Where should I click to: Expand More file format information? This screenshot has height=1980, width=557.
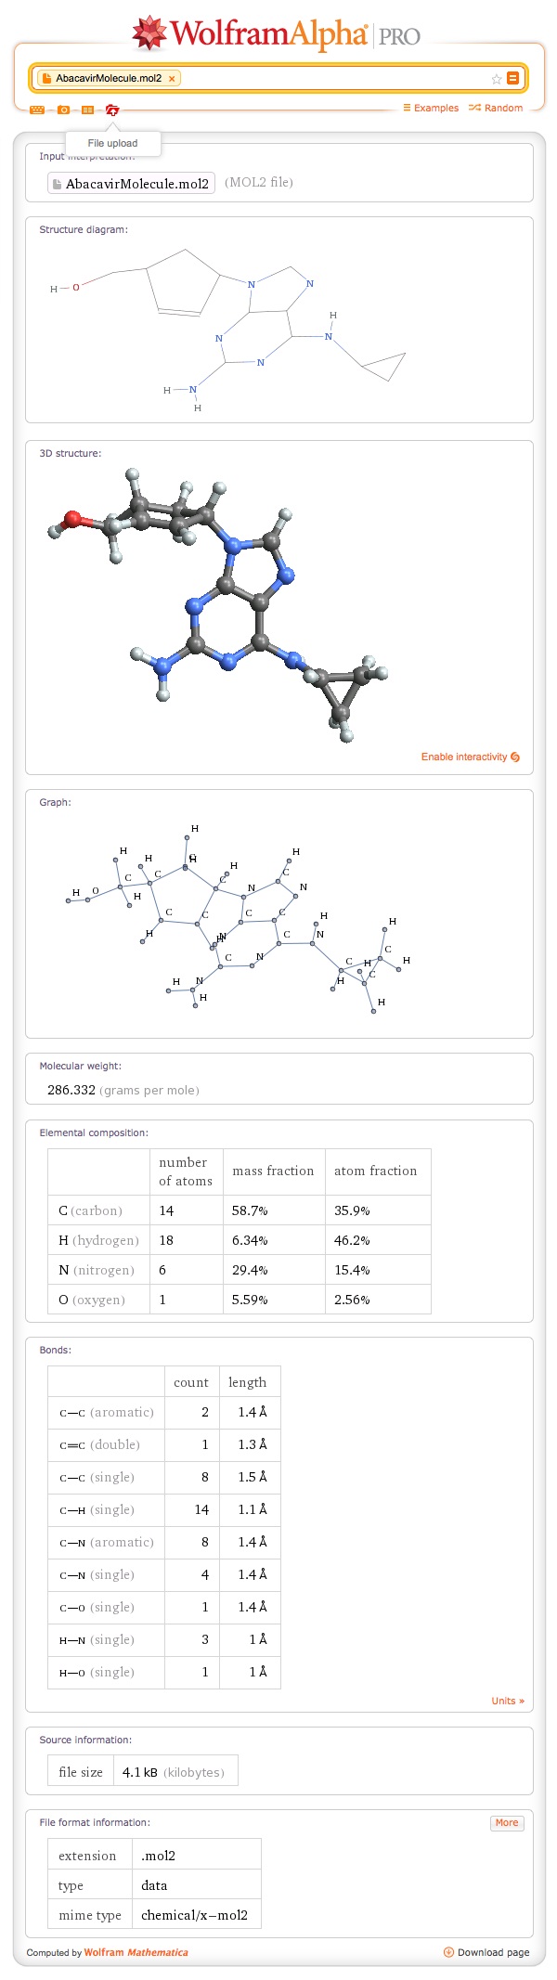pos(506,1822)
